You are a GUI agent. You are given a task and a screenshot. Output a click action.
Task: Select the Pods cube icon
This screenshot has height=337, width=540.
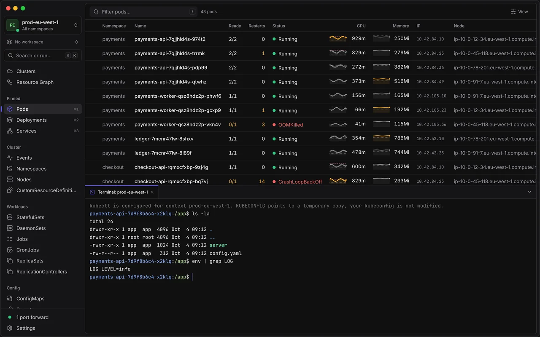coord(10,109)
